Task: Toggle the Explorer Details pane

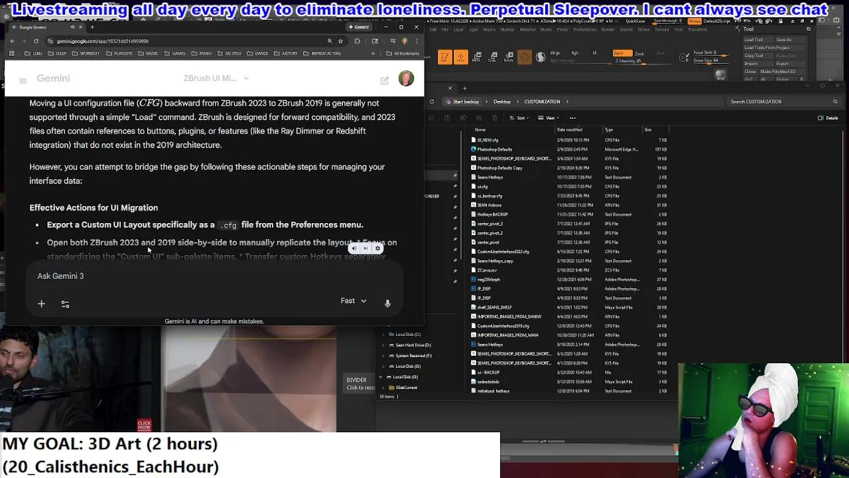Action: [x=828, y=118]
